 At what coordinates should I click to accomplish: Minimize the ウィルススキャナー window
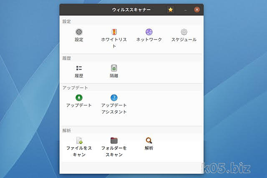click(185, 10)
